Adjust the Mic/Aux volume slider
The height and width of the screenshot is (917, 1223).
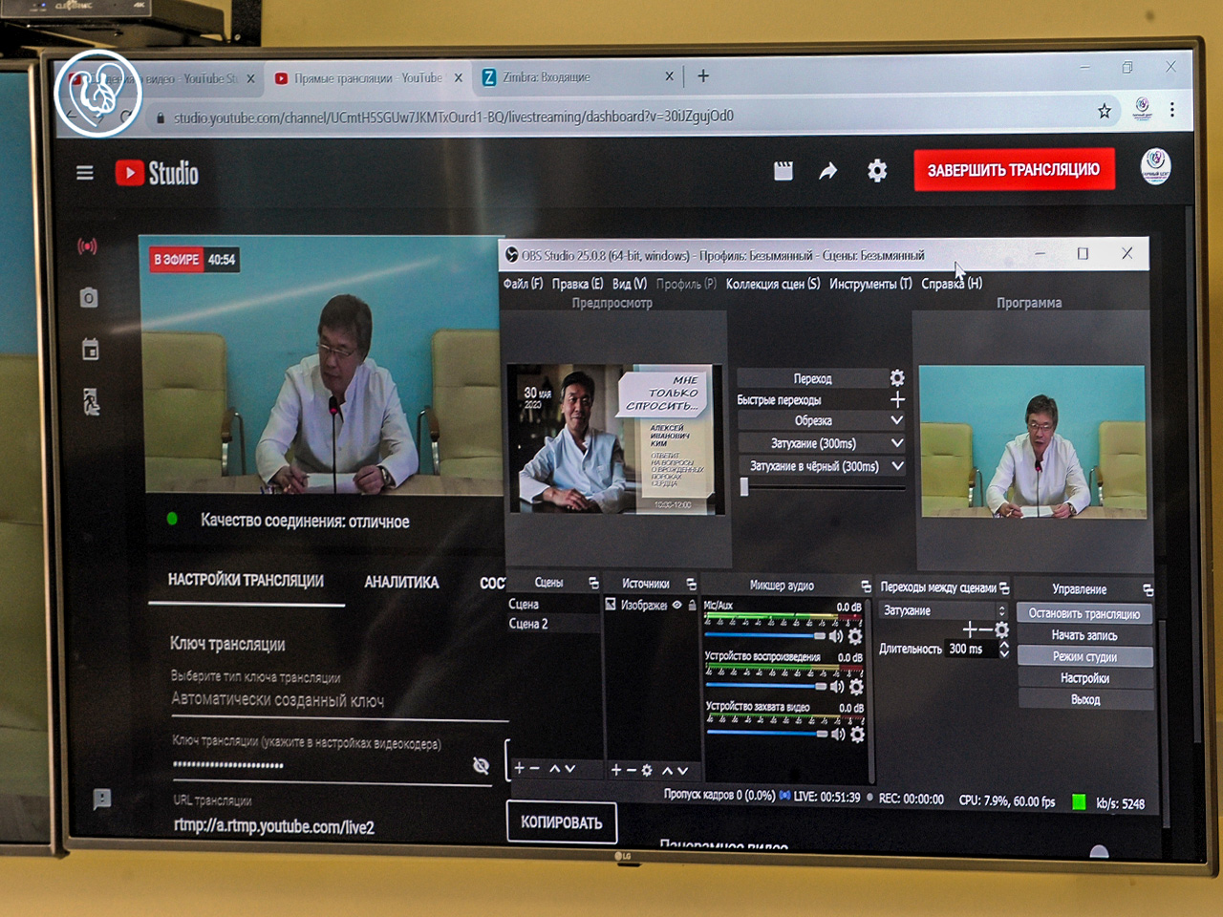pyautogui.click(x=764, y=635)
